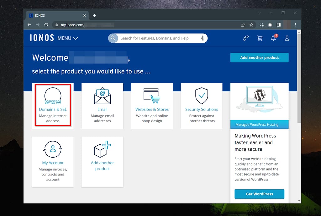321x216 pixels.
Task: Open Chrome three-dot menu
Action: coord(295,25)
